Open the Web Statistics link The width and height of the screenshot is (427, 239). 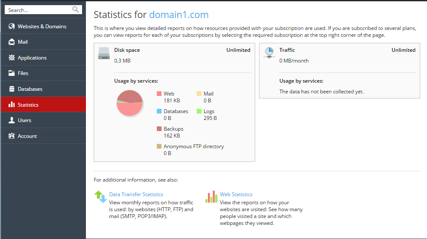pos(236,194)
